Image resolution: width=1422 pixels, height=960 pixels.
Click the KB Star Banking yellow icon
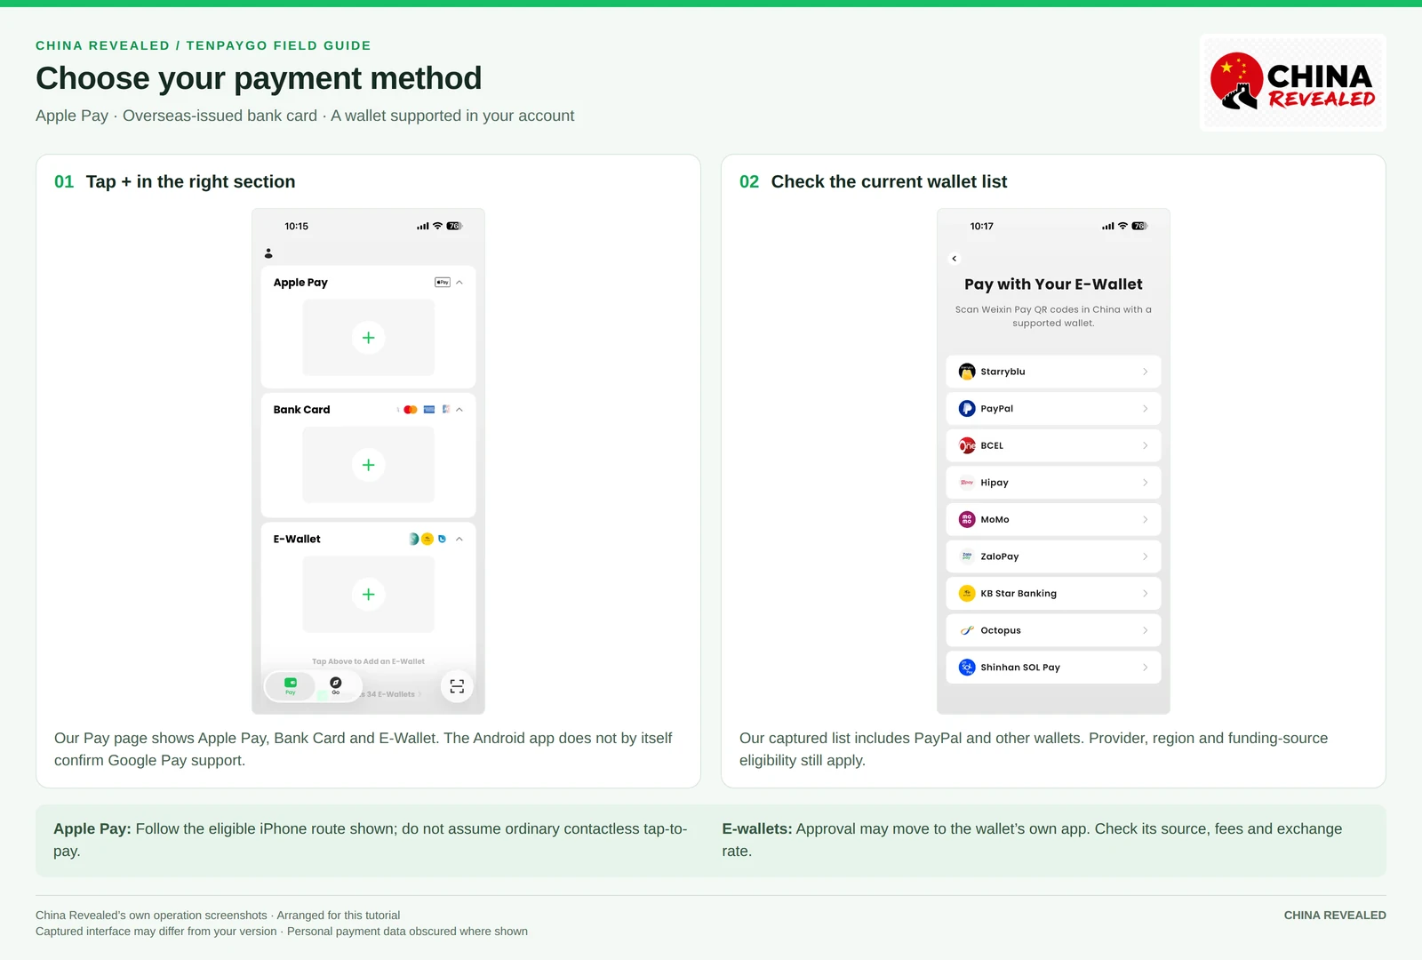coord(967,593)
